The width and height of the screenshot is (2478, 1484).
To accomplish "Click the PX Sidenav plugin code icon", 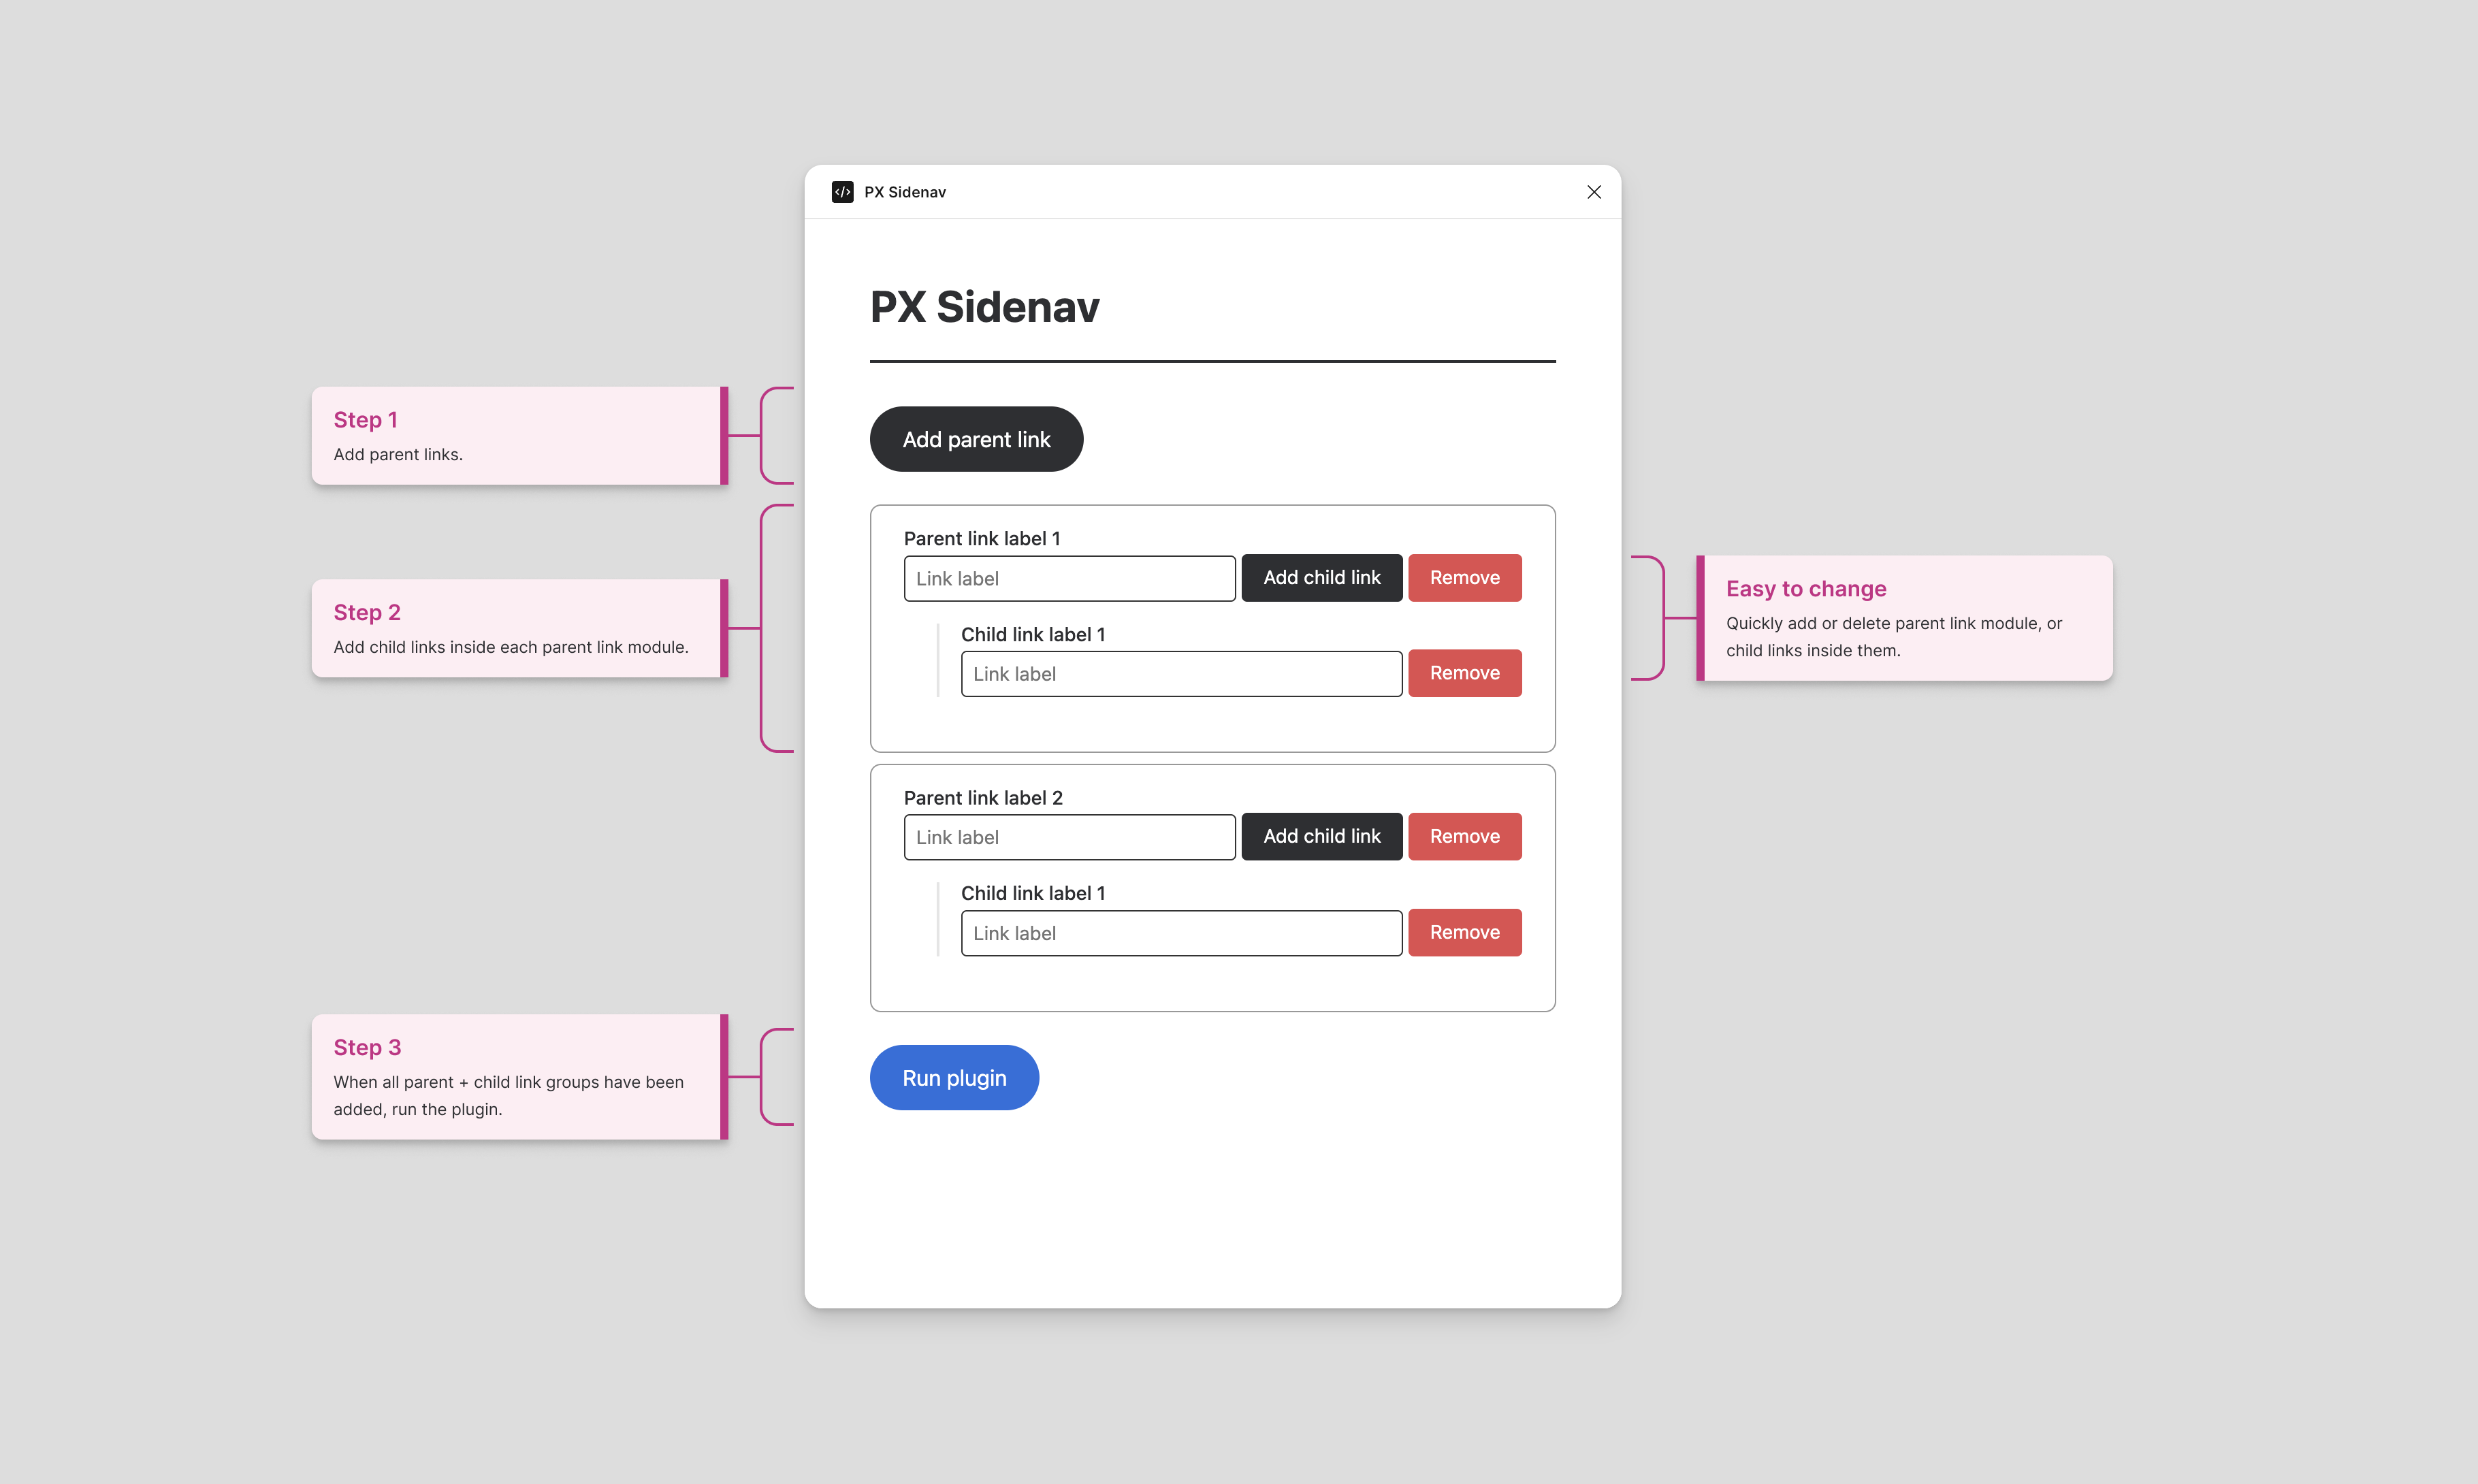I will [x=842, y=192].
